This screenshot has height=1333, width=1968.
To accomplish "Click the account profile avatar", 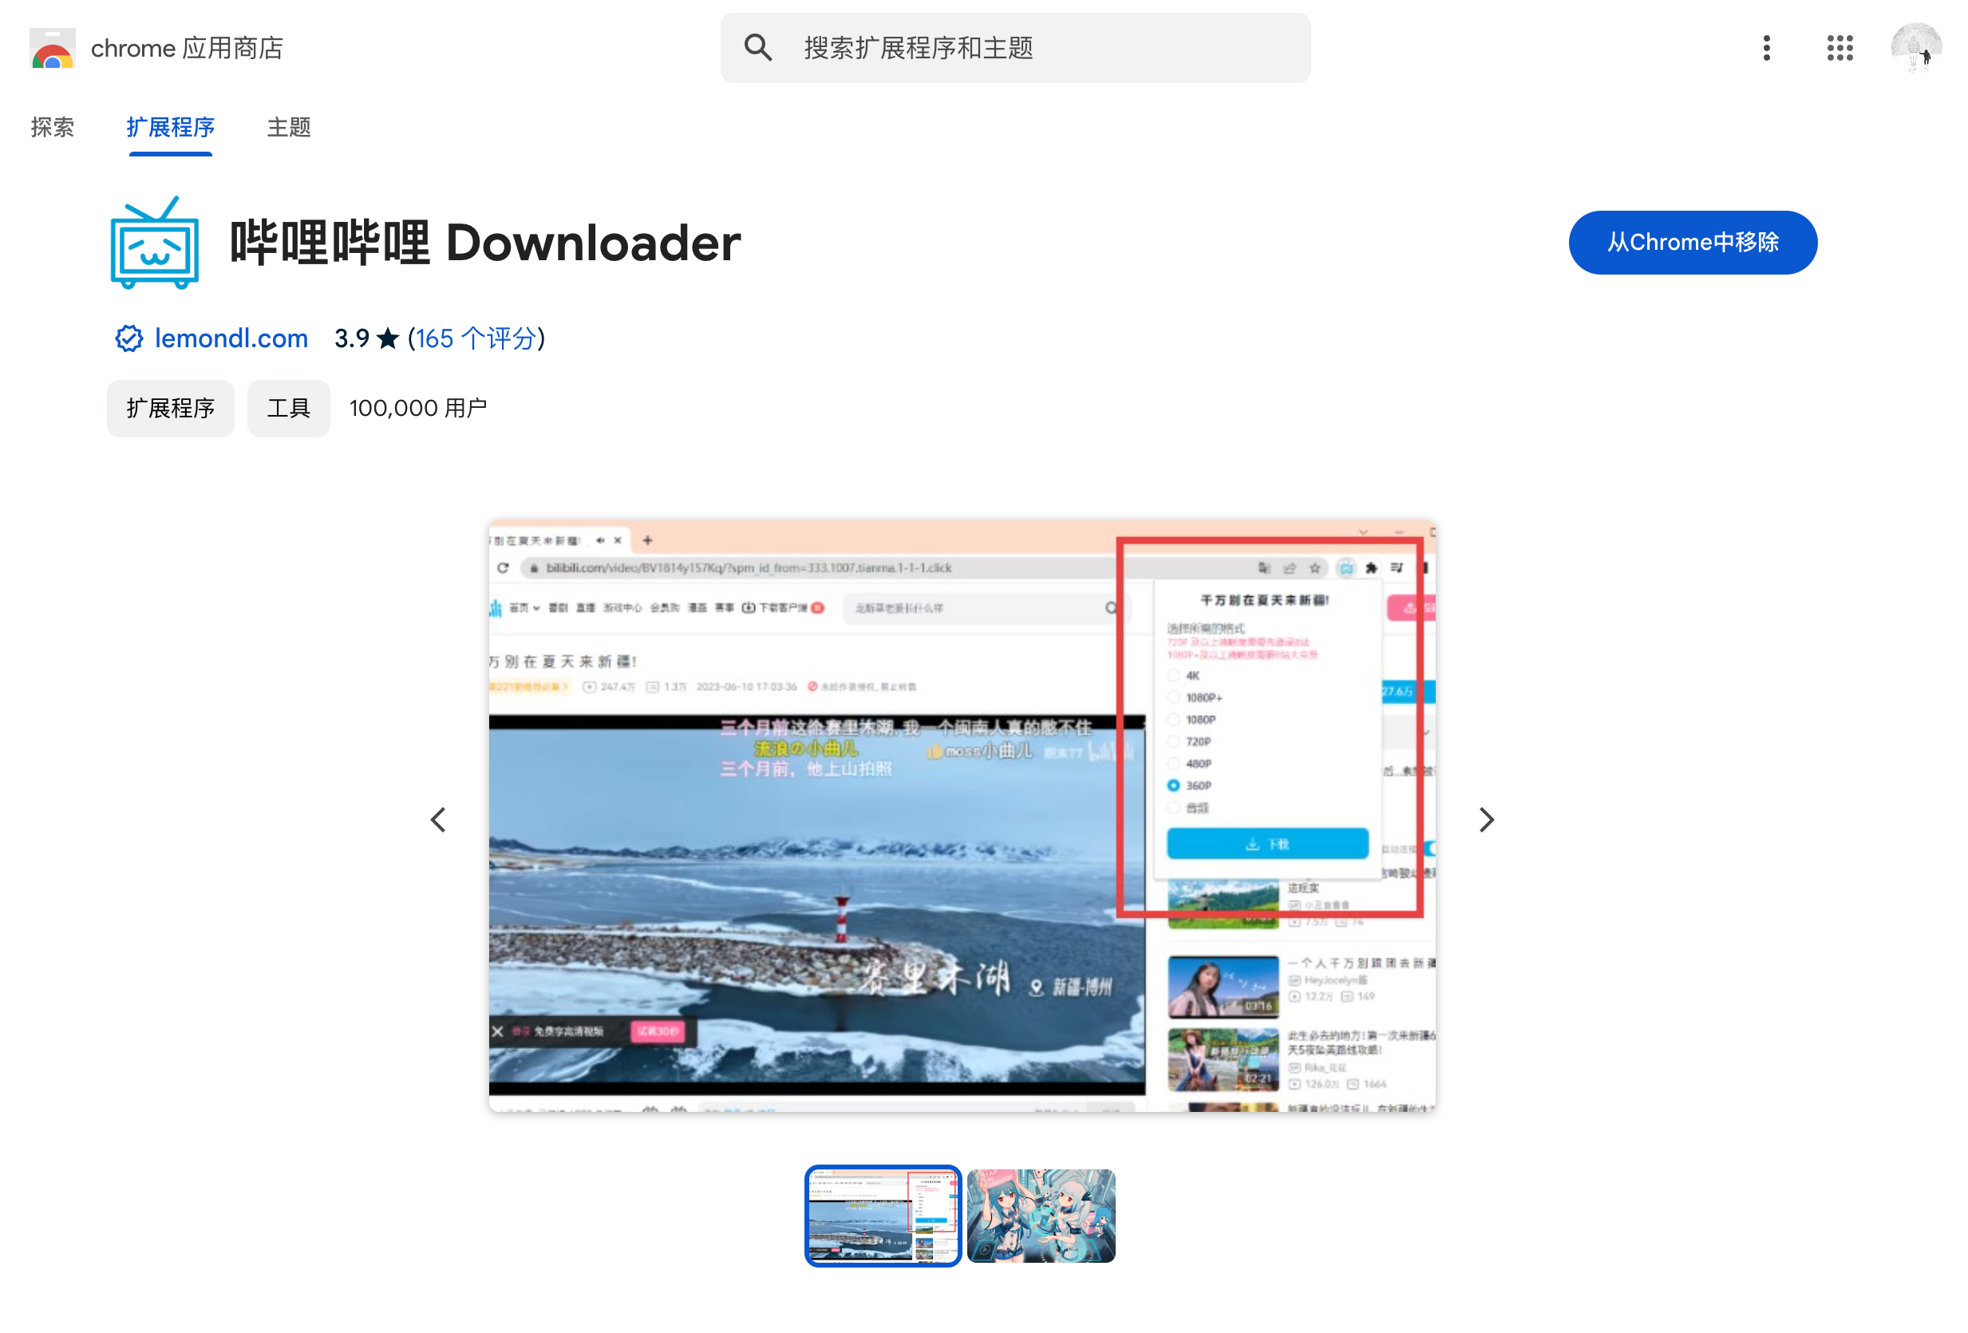I will (1915, 48).
